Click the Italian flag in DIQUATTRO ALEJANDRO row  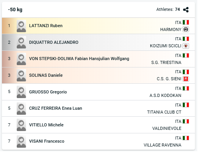pyautogui.click(x=186, y=39)
